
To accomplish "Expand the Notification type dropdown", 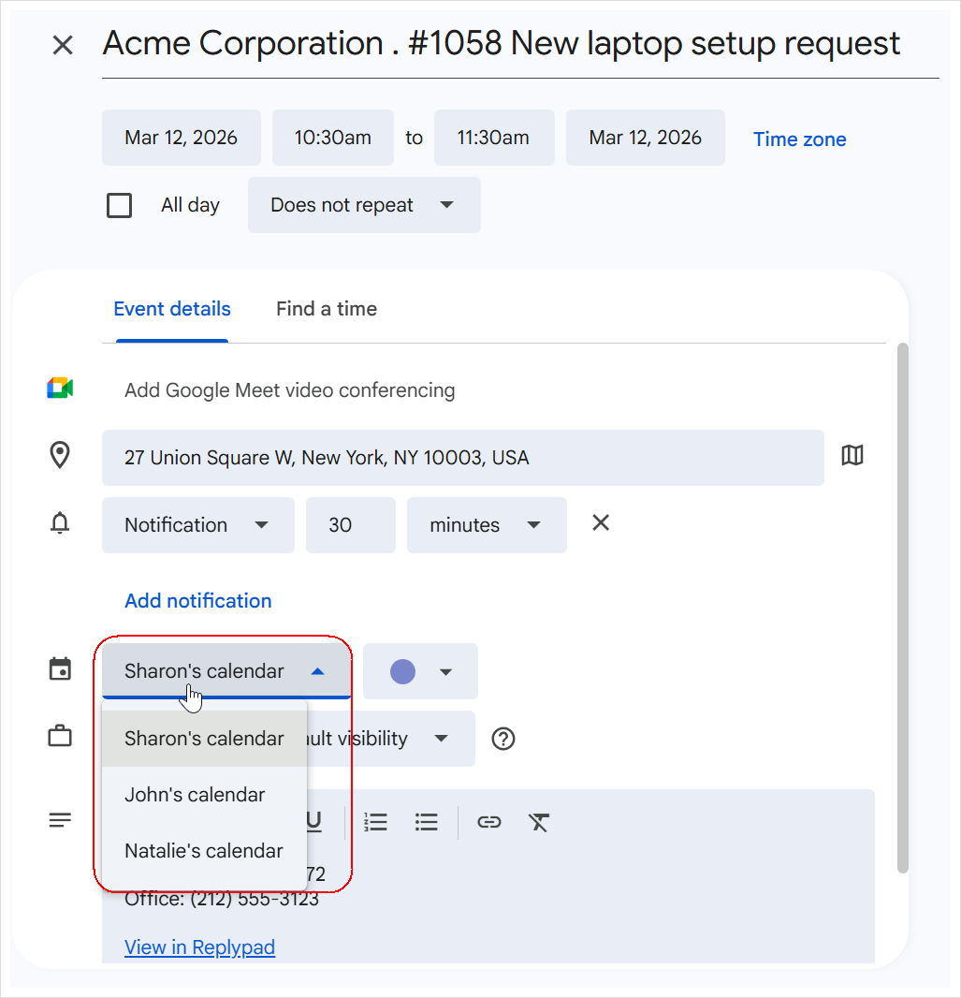I will click(x=197, y=525).
